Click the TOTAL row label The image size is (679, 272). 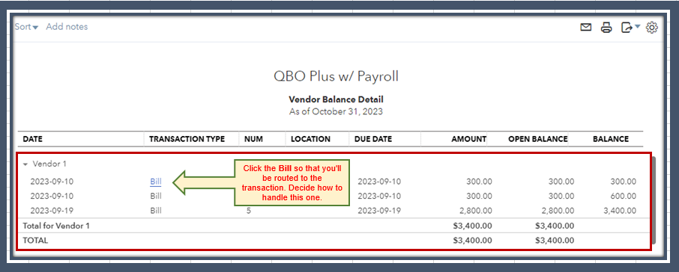pos(35,241)
